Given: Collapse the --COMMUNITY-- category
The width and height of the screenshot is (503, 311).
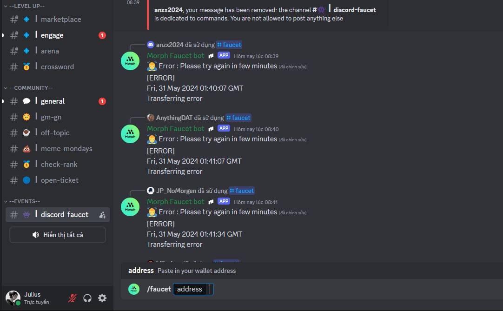Looking at the screenshot, I should pyautogui.click(x=28, y=87).
